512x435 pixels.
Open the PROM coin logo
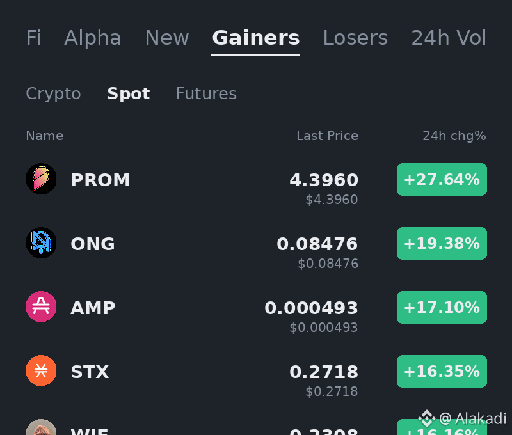click(x=41, y=178)
